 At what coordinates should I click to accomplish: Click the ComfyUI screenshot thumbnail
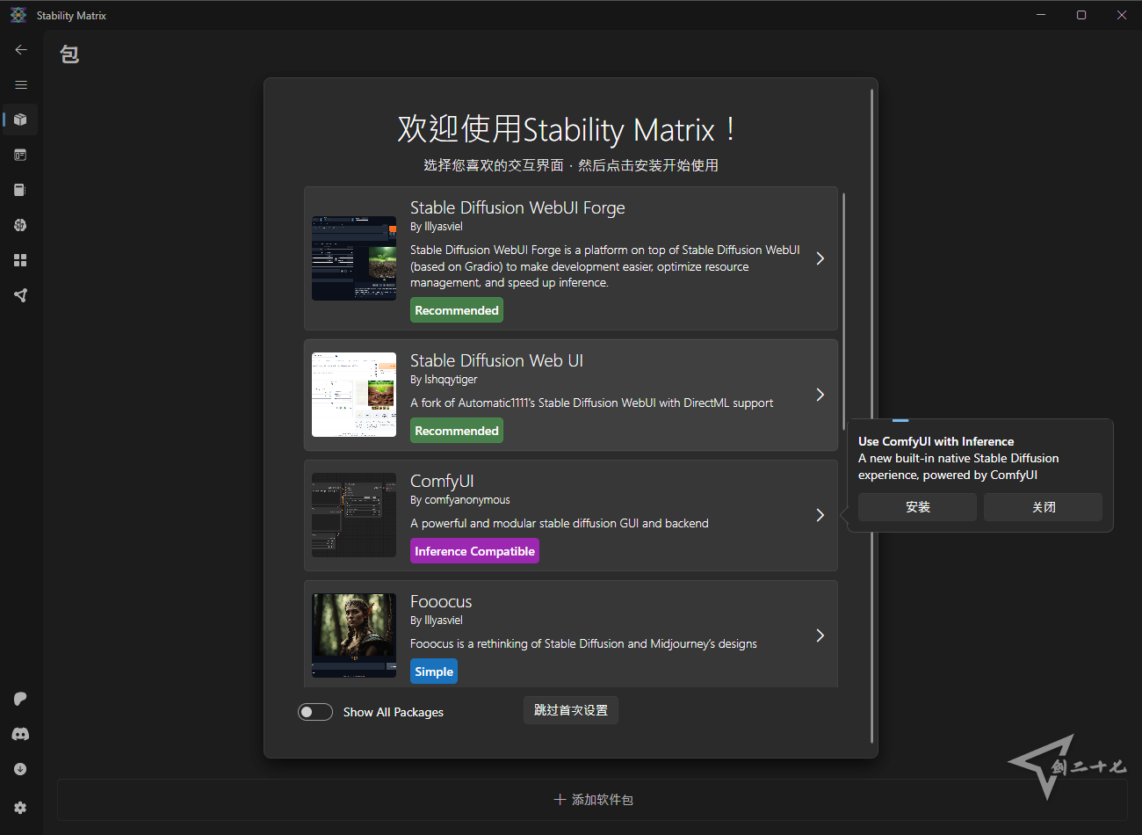point(354,515)
